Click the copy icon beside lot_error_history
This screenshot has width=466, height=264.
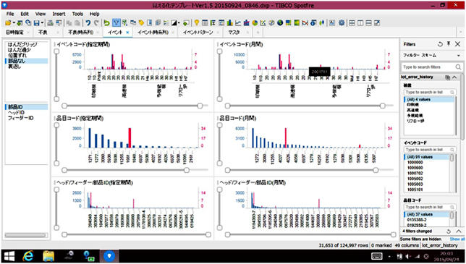click(x=448, y=77)
